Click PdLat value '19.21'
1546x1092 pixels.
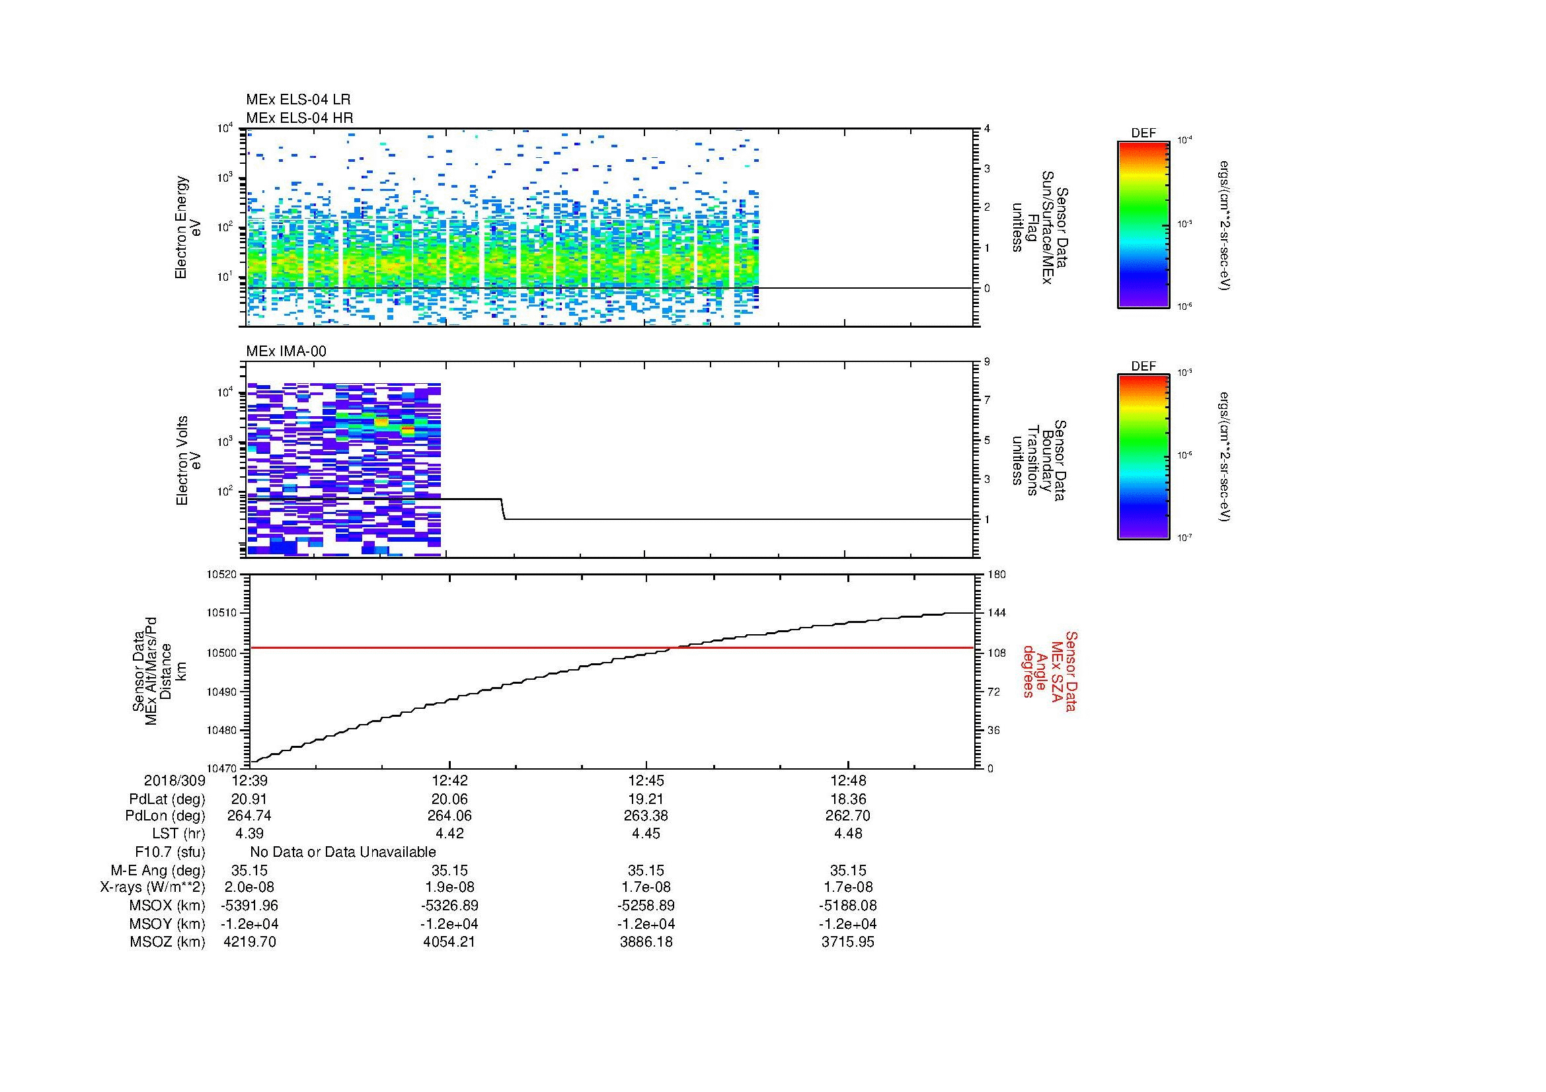(x=646, y=799)
